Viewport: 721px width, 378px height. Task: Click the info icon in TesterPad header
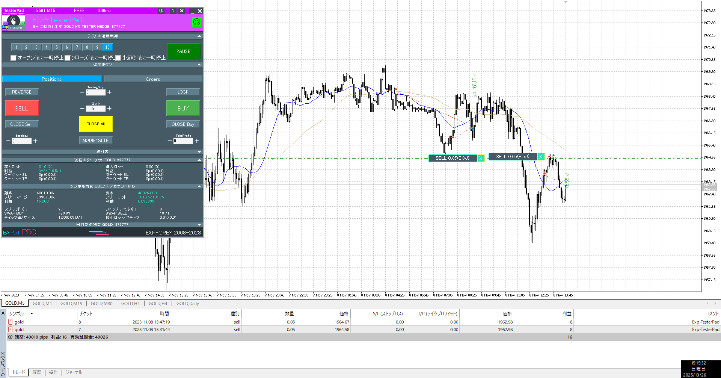(x=161, y=11)
